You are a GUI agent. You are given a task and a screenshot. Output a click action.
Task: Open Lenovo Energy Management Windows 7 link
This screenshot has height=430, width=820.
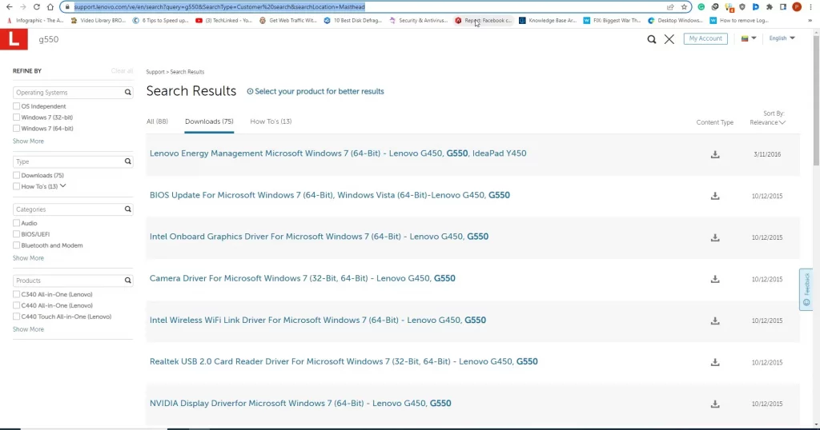click(x=338, y=153)
